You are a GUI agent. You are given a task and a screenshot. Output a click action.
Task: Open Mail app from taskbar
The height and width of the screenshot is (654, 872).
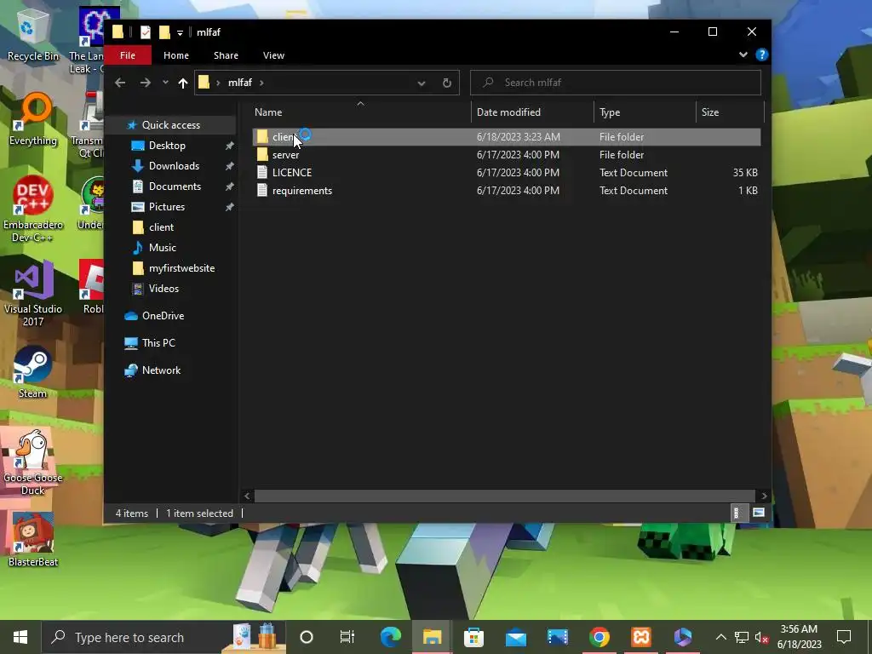pyautogui.click(x=515, y=637)
